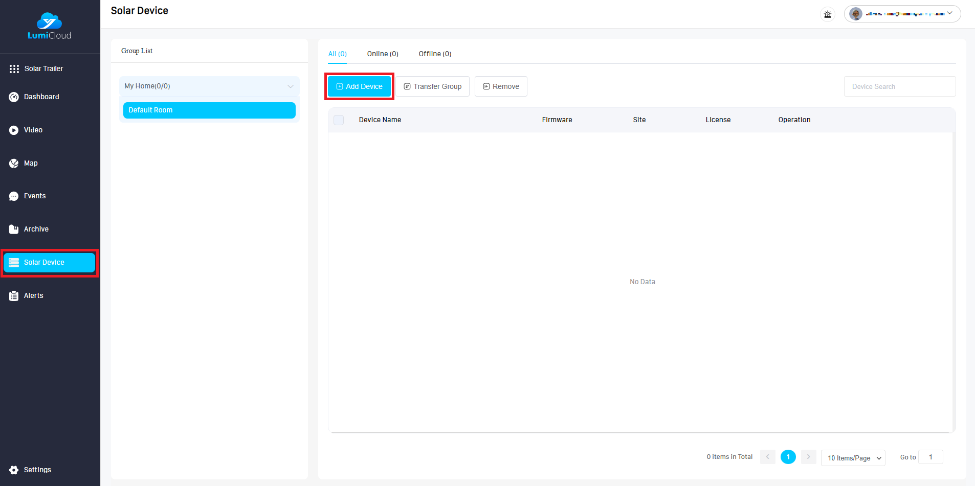The image size is (975, 486).
Task: Switch to the Offline (0) tab
Action: pos(435,54)
